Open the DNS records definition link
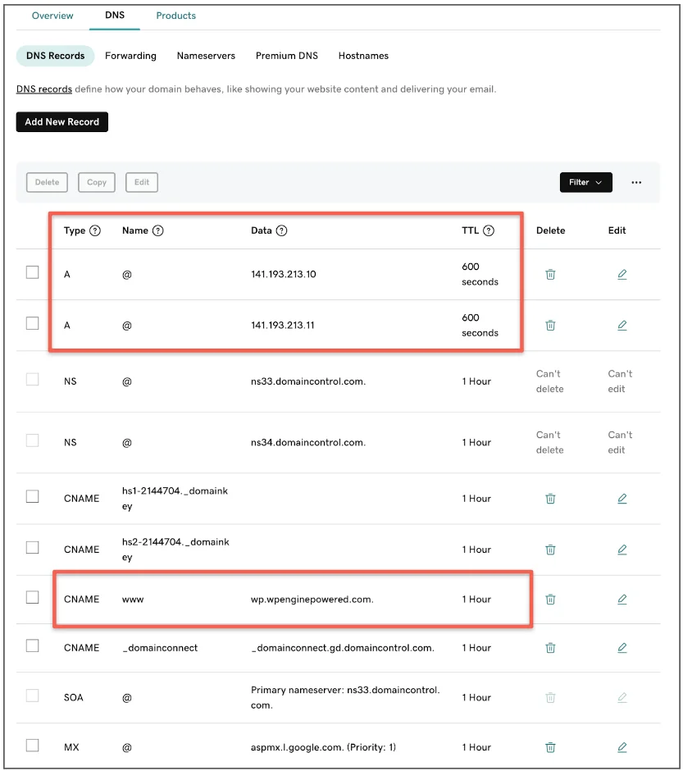 [x=43, y=89]
